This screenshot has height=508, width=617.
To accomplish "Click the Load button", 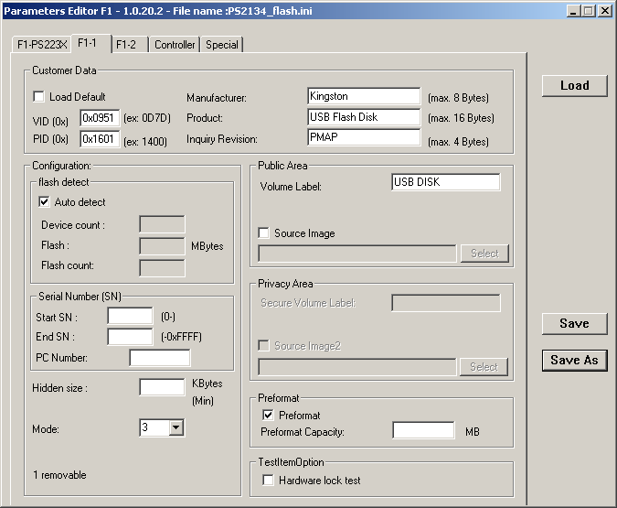I will (574, 85).
